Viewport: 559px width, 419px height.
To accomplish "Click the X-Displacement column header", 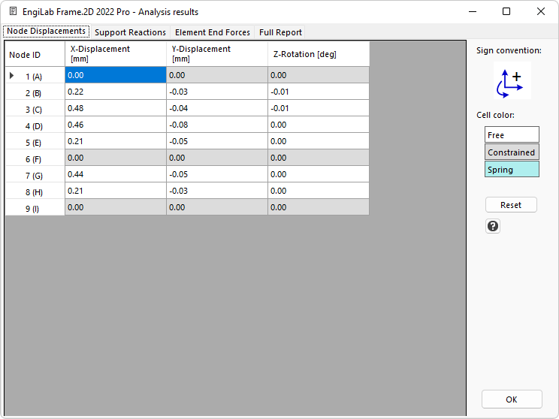I will pyautogui.click(x=115, y=54).
